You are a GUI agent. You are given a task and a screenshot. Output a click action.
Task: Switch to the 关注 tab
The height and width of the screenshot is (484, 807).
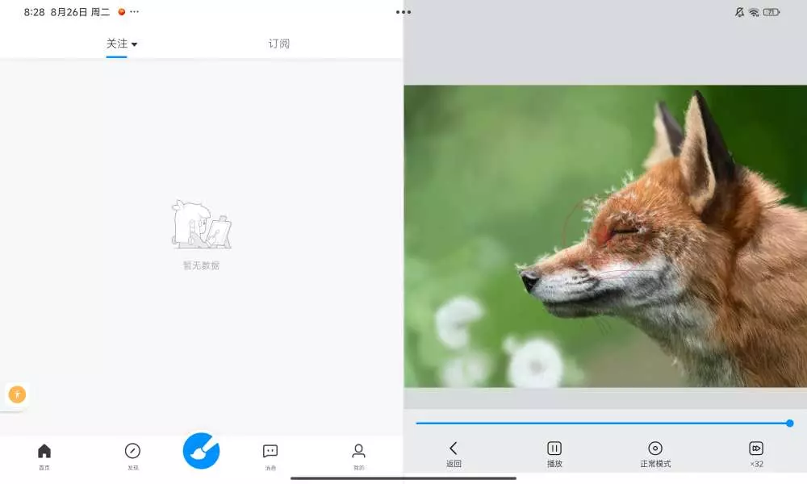[x=117, y=44]
